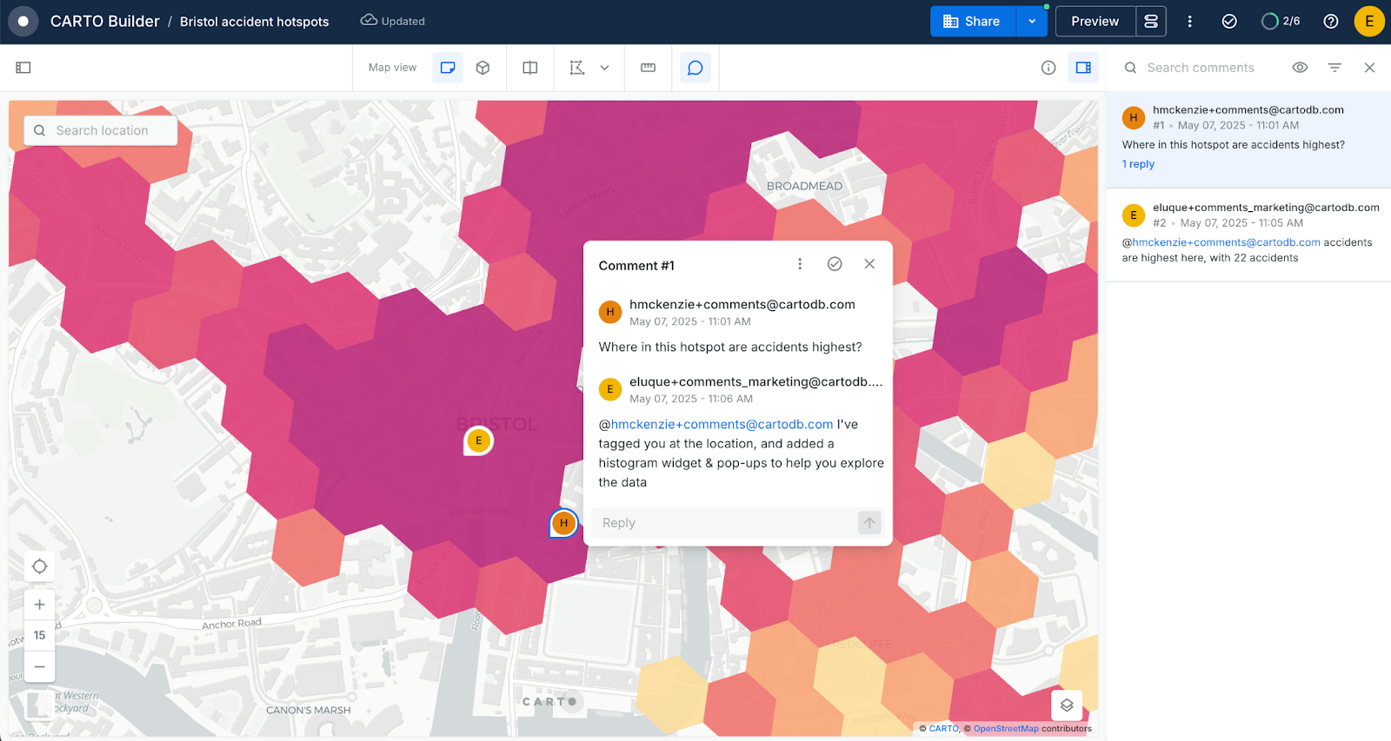
Task: Close the Comment #1 popup
Action: click(869, 264)
